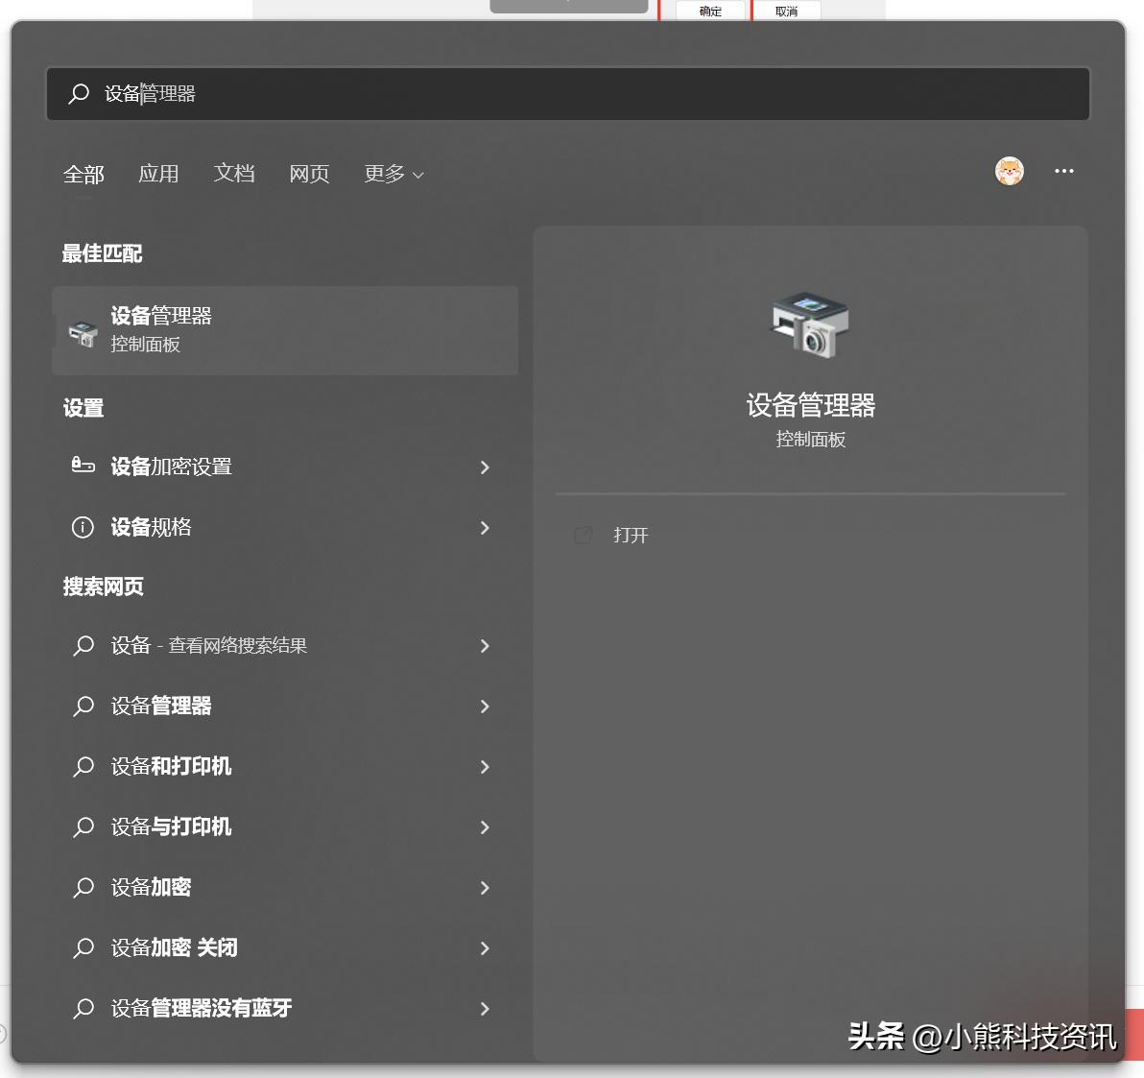Switch to the 应用 filter tab
The width and height of the screenshot is (1144, 1078).
[158, 174]
